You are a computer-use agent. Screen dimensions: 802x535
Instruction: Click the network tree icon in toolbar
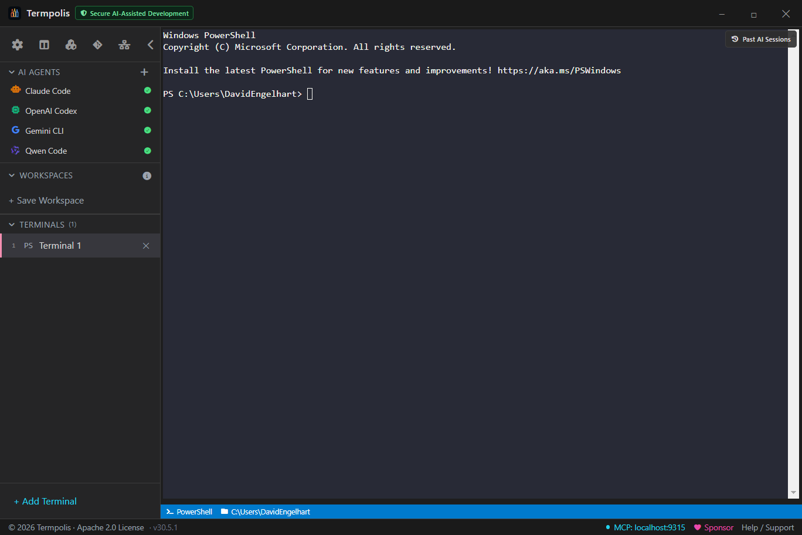124,45
